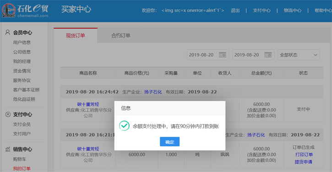This screenshot has height=172, width=332.
Task: Open 我的订单 in sidebar
Action: coord(22,169)
